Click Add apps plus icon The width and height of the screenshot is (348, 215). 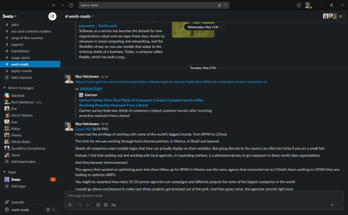(7, 186)
